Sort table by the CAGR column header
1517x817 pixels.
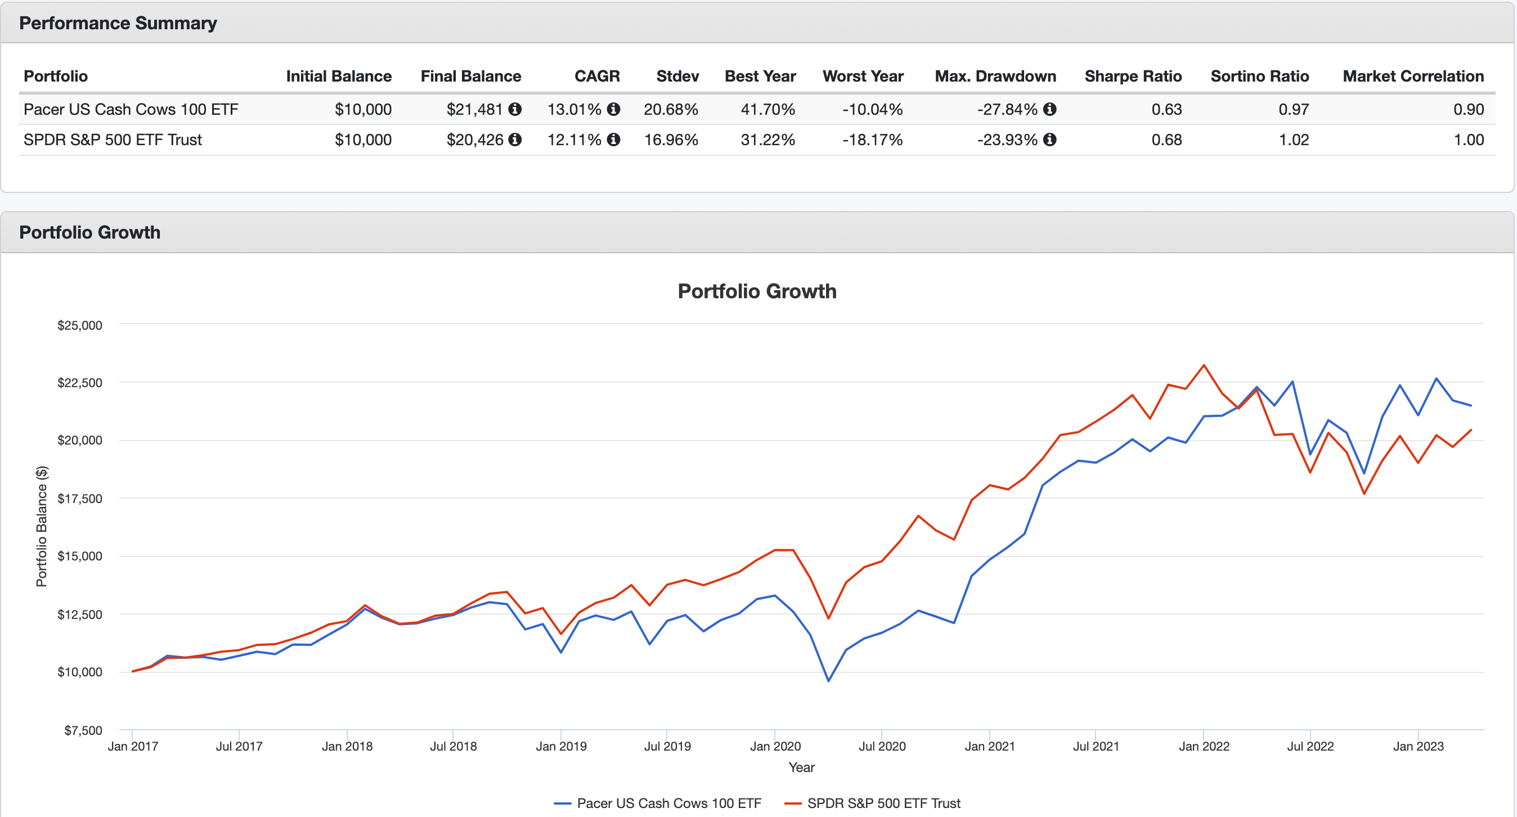tap(596, 76)
